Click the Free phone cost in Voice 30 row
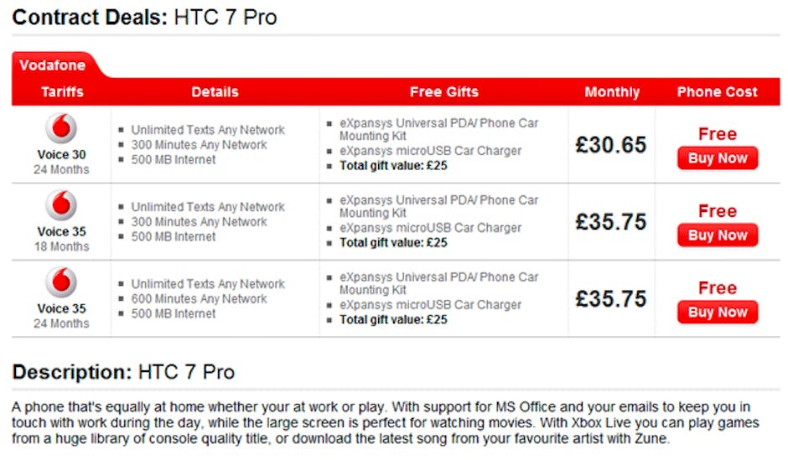The image size is (788, 460). pos(717,134)
